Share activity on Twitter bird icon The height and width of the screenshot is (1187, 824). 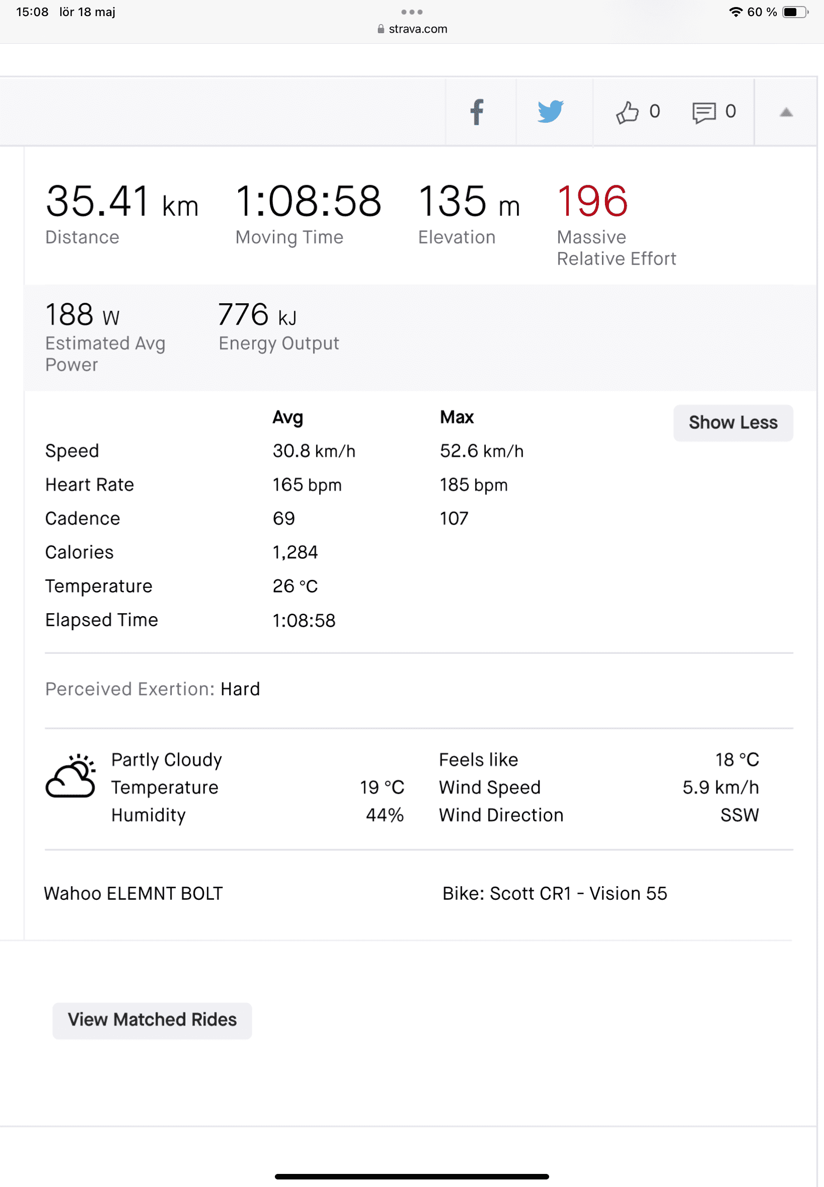point(550,112)
